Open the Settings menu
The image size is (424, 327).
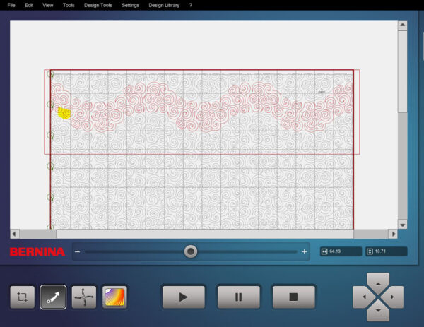coord(130,5)
